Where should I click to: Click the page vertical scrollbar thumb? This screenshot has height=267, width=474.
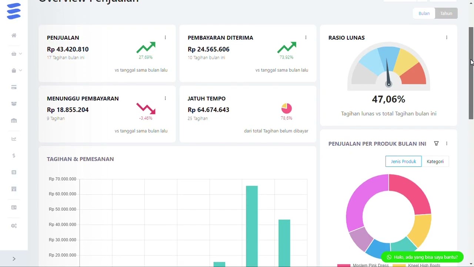click(x=471, y=73)
